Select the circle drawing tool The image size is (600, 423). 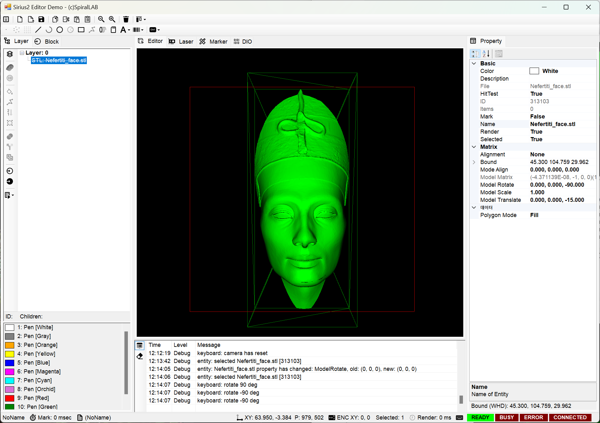click(60, 30)
